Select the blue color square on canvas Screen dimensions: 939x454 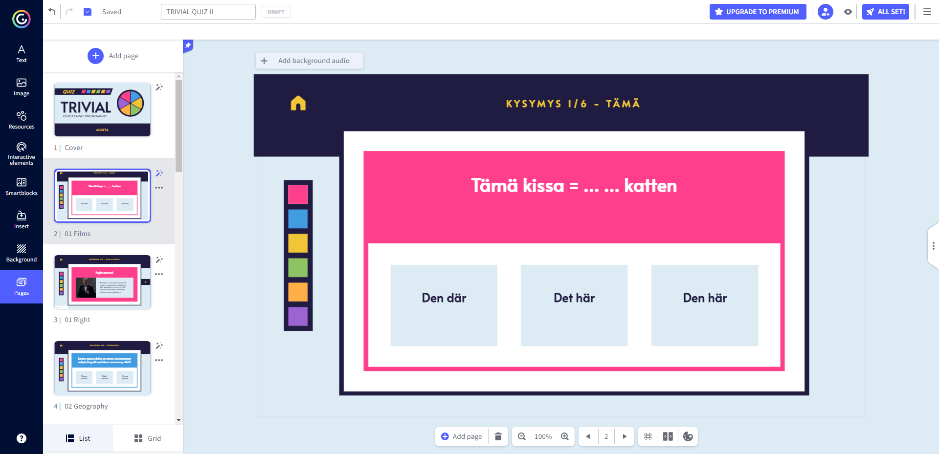click(x=298, y=218)
